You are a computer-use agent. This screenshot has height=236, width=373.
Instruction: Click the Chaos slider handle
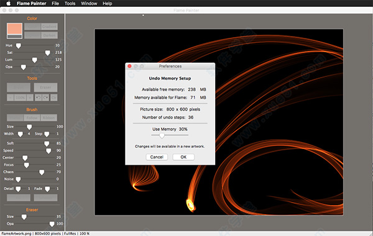(42, 172)
